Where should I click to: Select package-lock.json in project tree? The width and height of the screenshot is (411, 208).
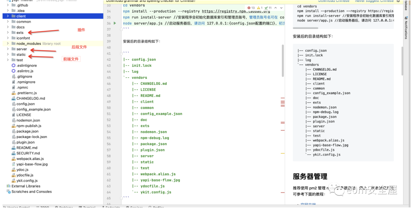pyautogui.click(x=32, y=137)
